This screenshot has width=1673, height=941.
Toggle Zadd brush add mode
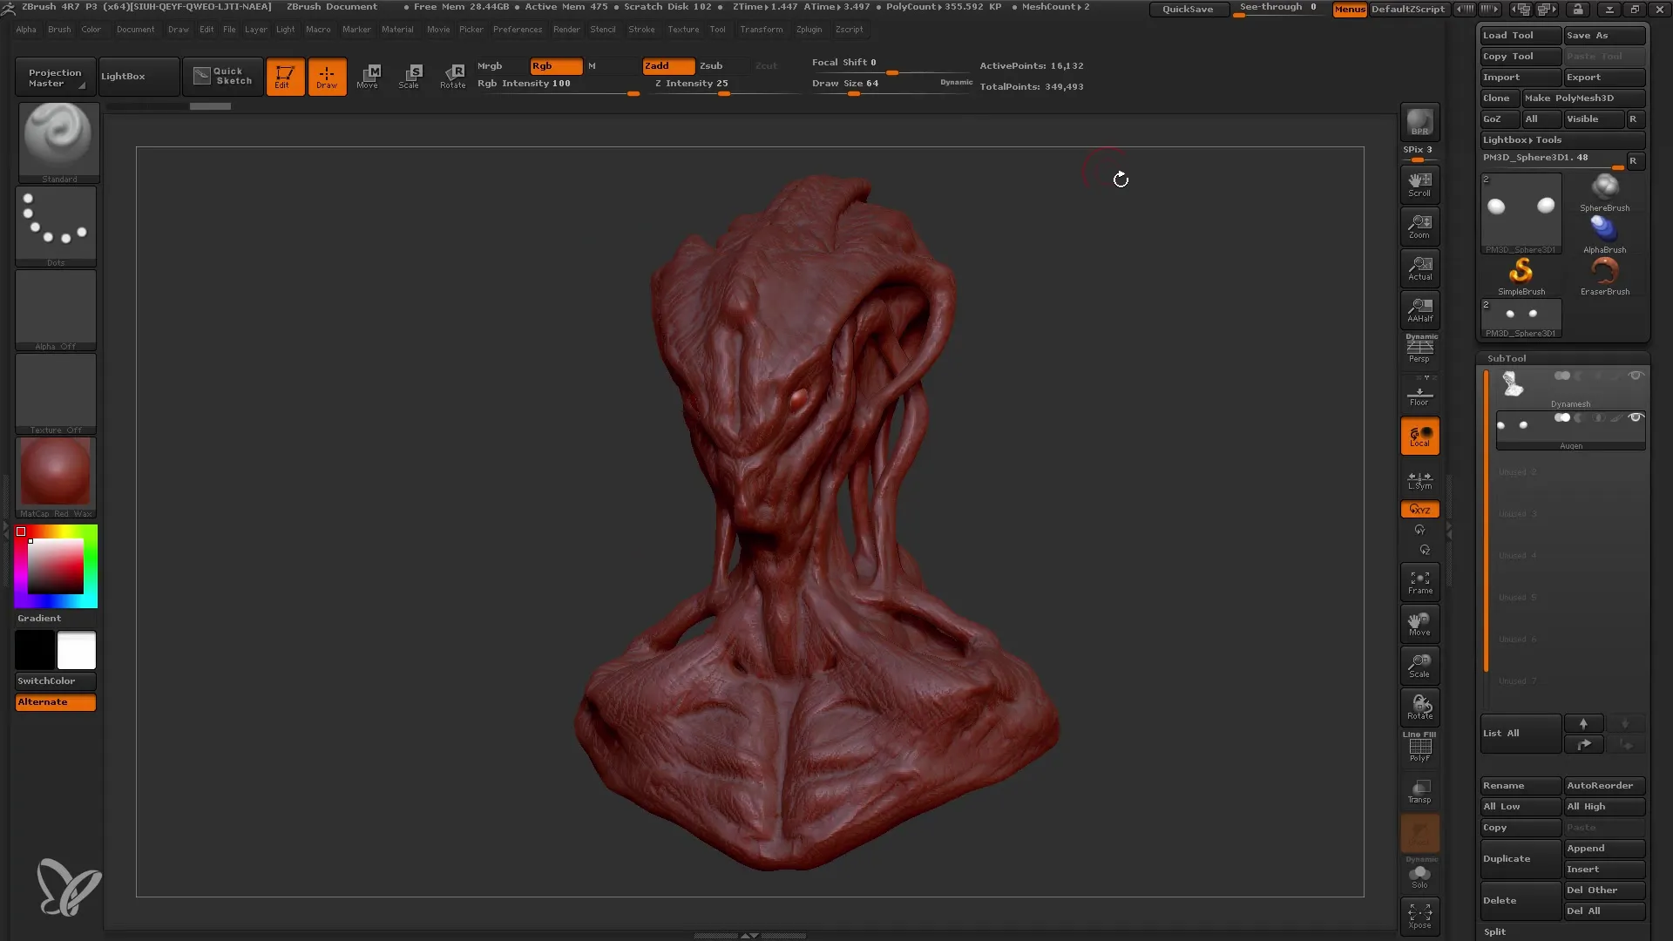click(662, 65)
